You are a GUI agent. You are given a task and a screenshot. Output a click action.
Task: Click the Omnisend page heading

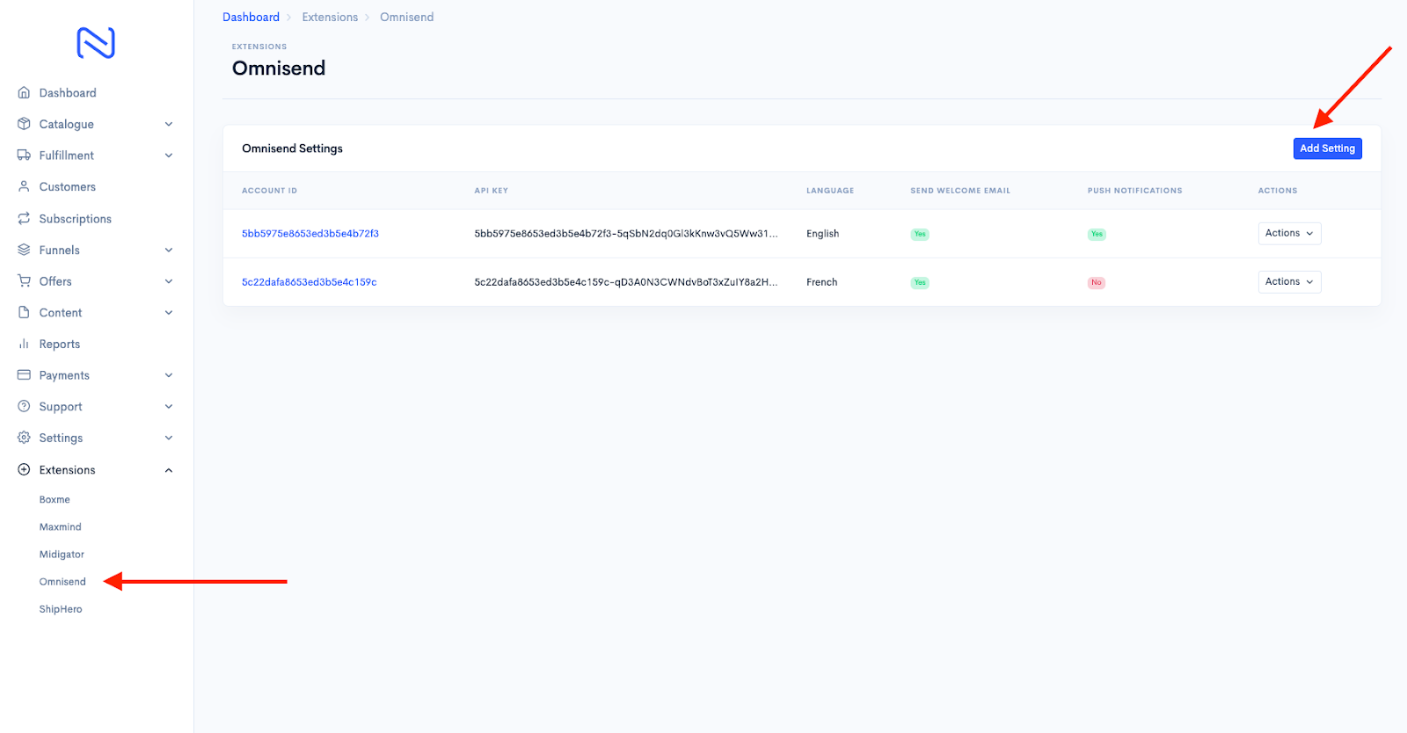pos(279,69)
